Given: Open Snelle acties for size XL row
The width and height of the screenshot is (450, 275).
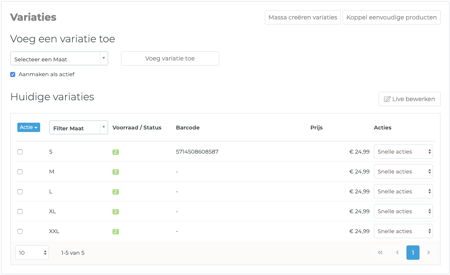Looking at the screenshot, I should (403, 211).
